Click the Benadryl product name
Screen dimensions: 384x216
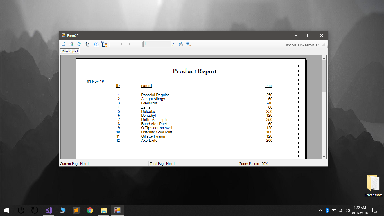148,116
